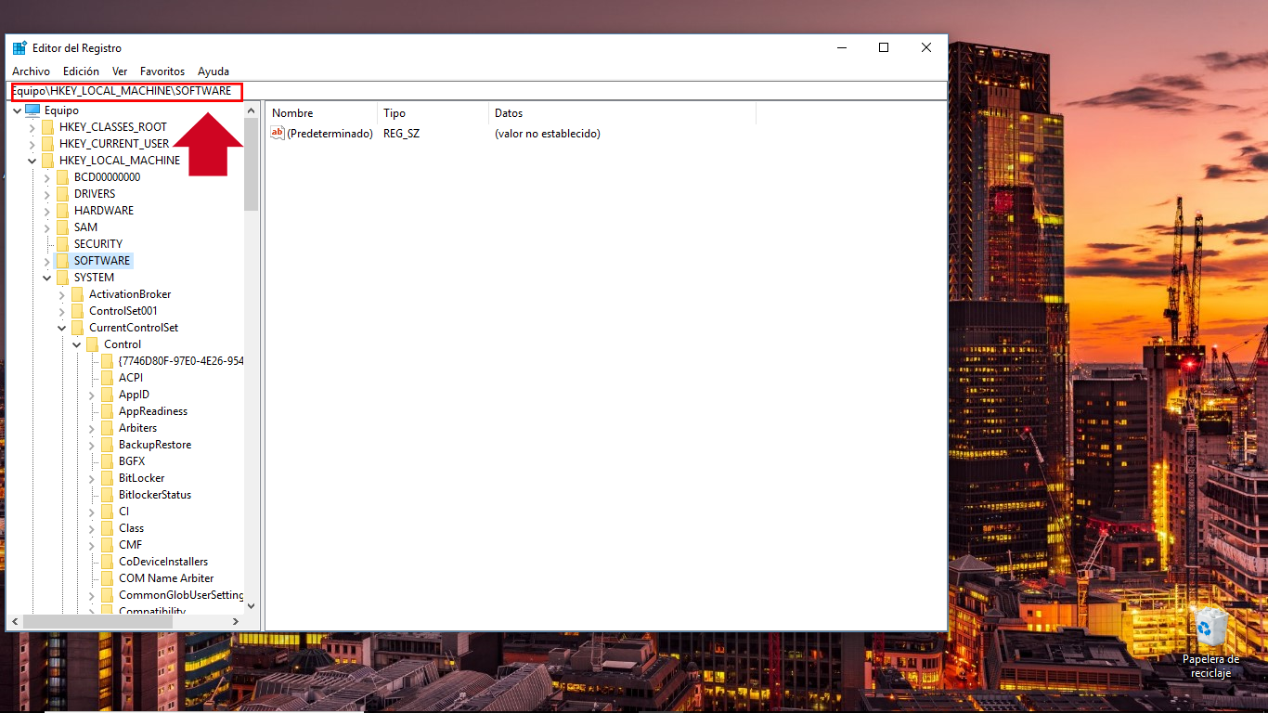The height and width of the screenshot is (713, 1268).
Task: Select the HARDWARE key in the tree
Action: coord(103,211)
